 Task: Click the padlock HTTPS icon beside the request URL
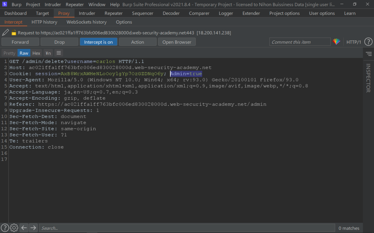point(14,33)
